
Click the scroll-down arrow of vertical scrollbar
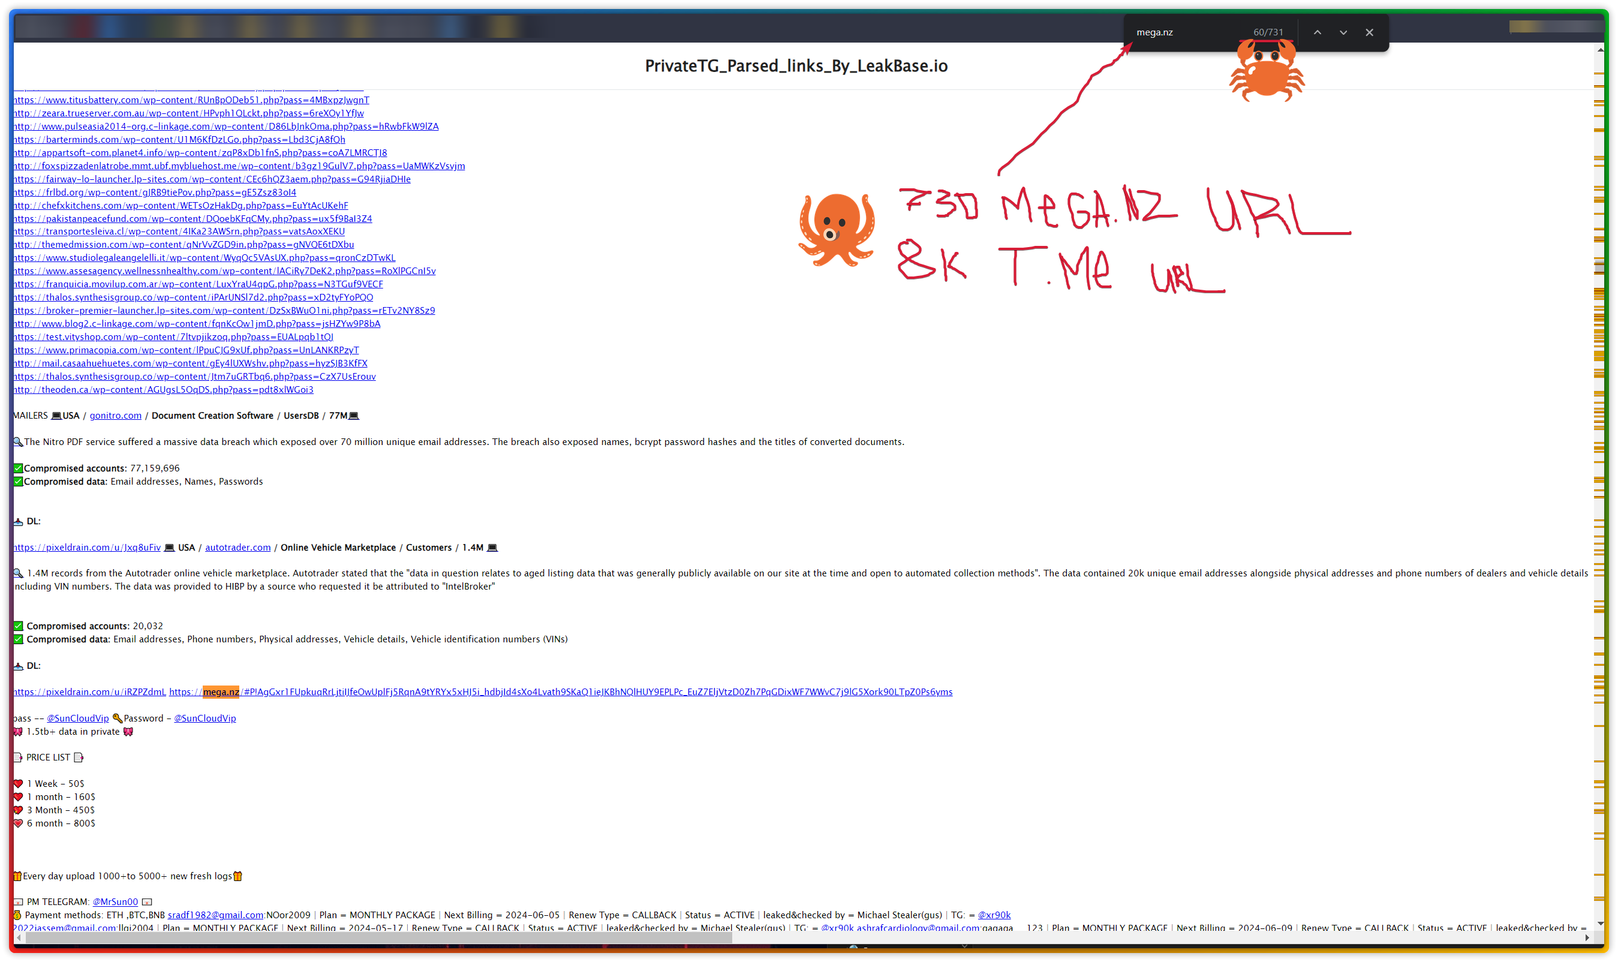1600,924
